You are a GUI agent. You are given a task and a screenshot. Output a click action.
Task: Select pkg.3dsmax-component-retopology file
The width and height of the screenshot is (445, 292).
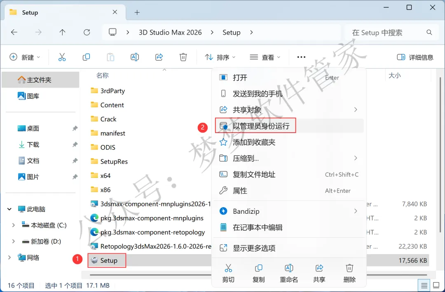pyautogui.click(x=152, y=232)
